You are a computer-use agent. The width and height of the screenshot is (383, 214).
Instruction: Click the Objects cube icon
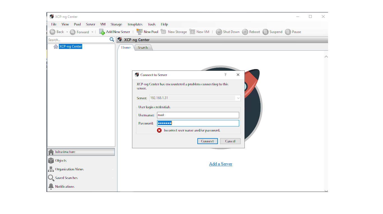tap(51, 161)
